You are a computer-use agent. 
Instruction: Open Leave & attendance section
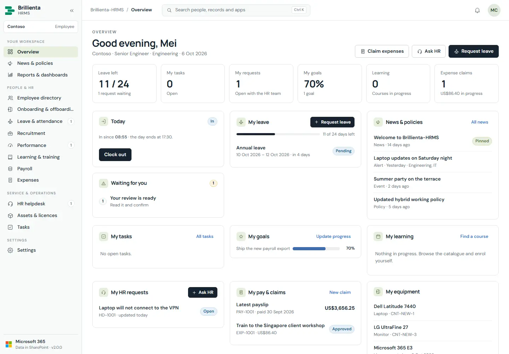pos(41,121)
